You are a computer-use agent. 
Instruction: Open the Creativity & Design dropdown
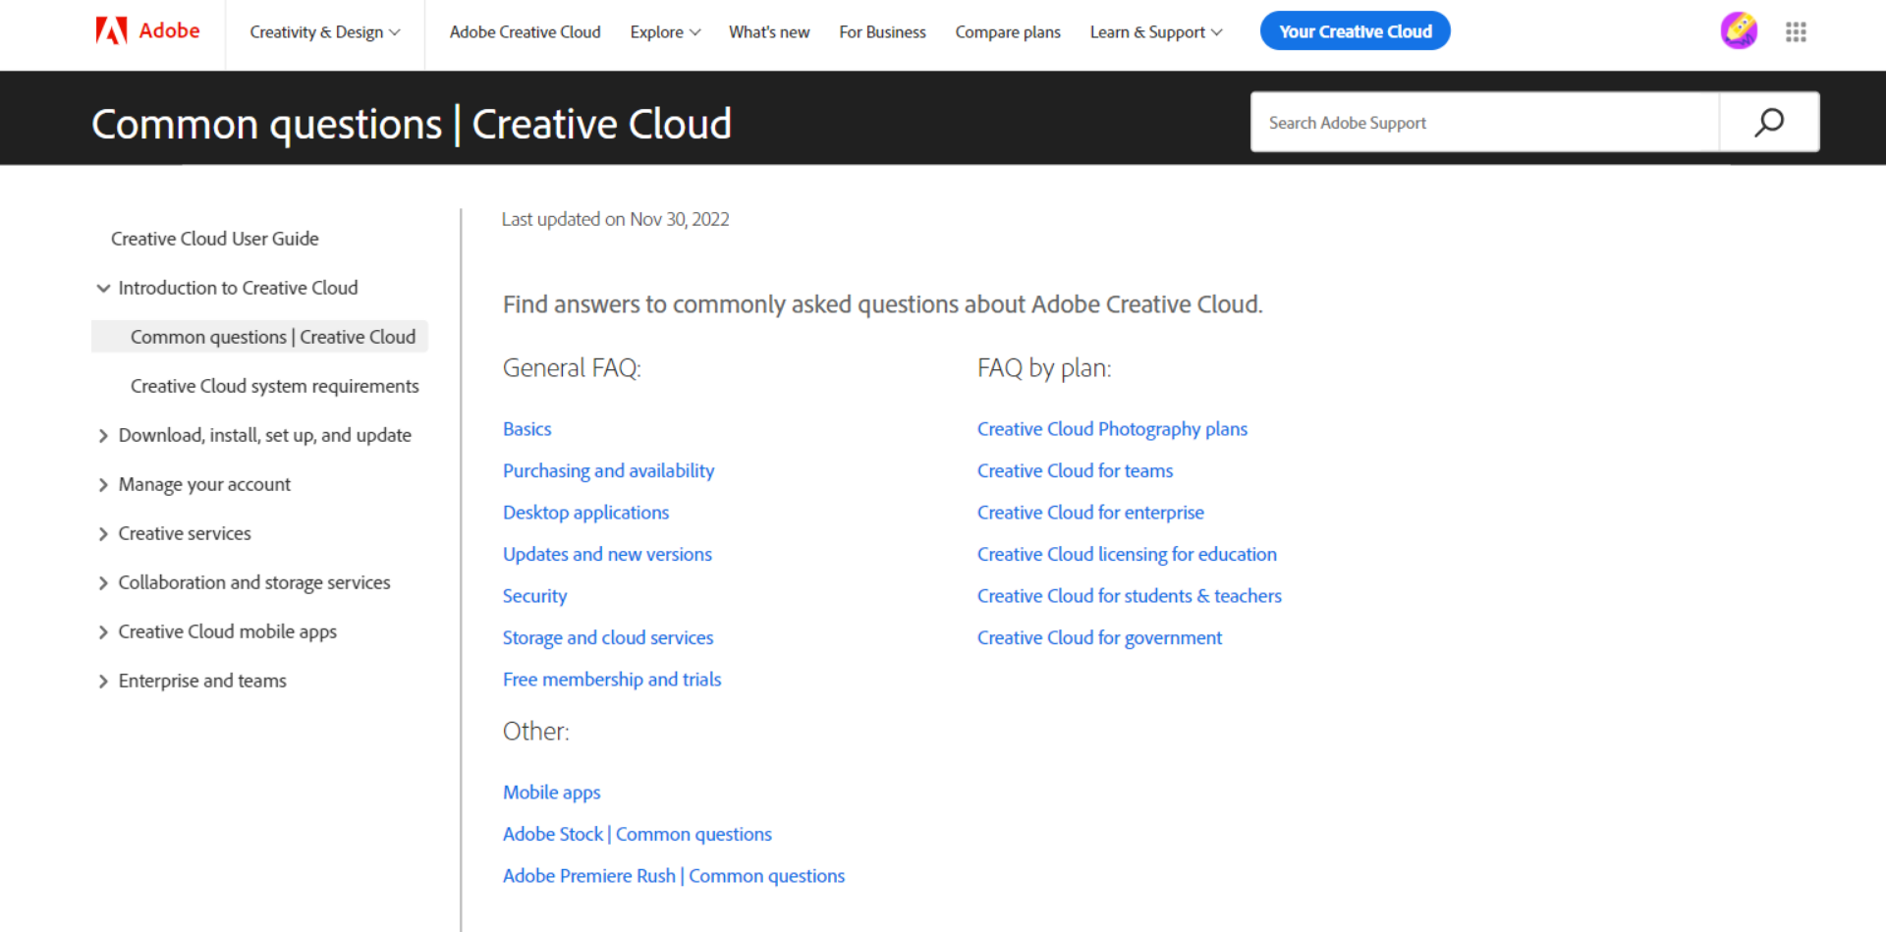coord(325,32)
